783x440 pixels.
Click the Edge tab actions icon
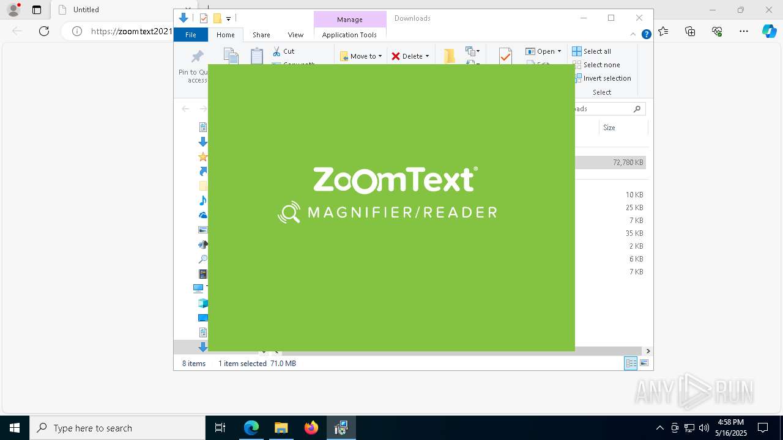click(x=37, y=10)
